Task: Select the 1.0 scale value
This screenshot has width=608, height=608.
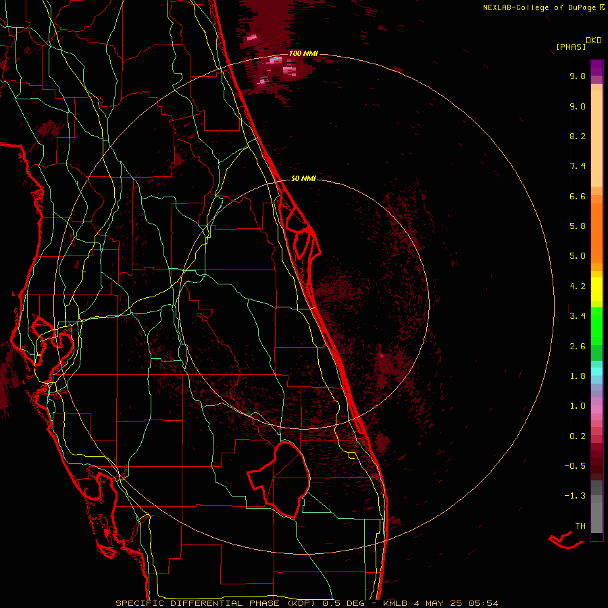Action: pyautogui.click(x=578, y=406)
